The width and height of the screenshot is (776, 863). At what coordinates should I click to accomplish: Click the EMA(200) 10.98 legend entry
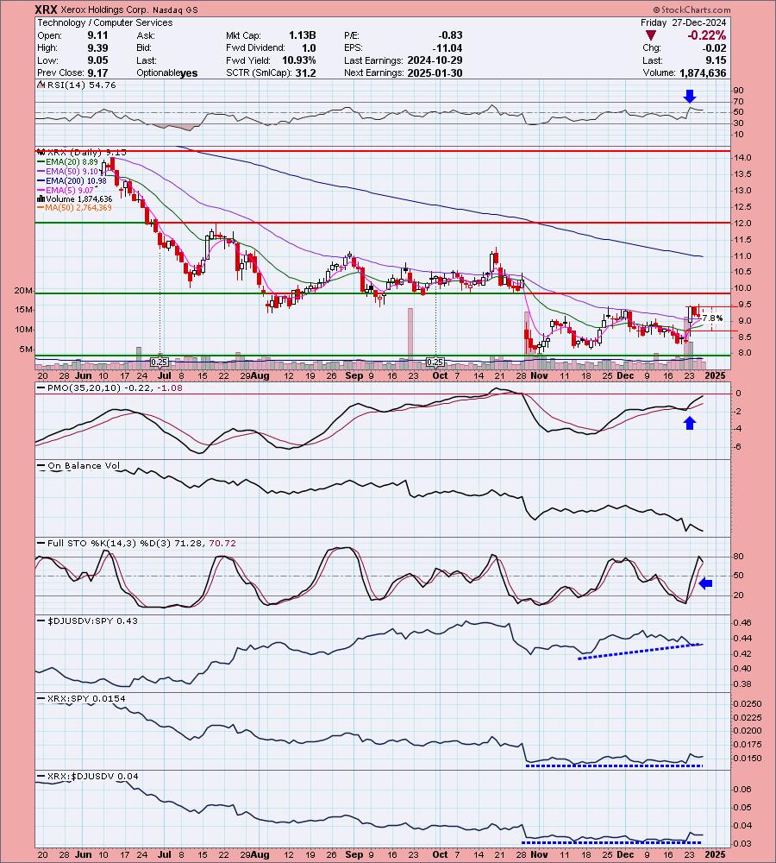(x=72, y=180)
